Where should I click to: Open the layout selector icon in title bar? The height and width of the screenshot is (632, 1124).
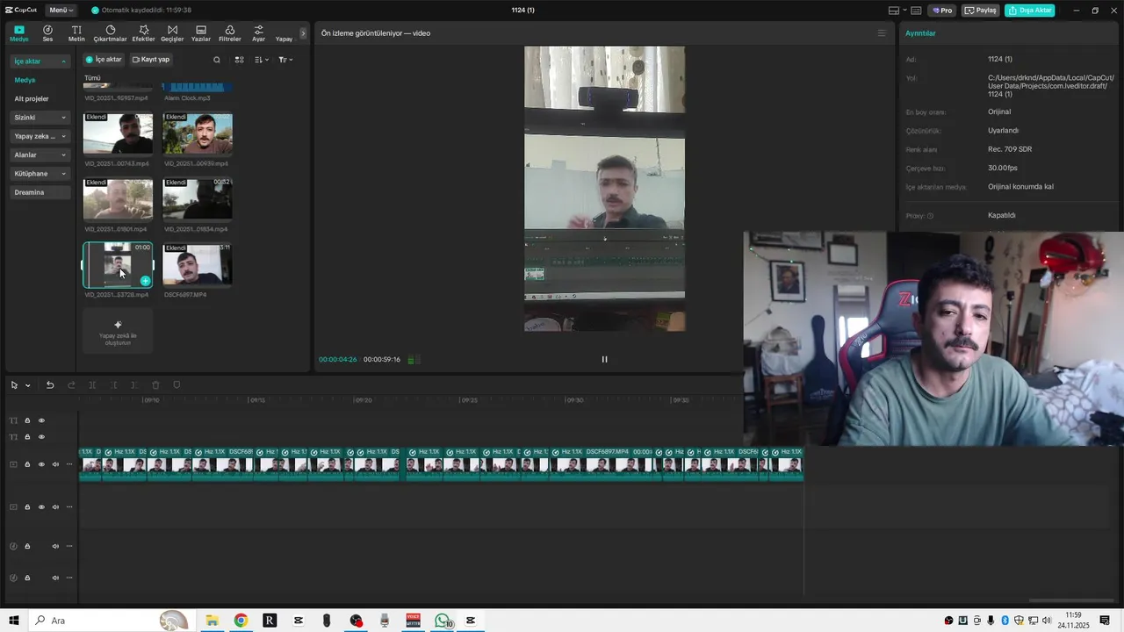(x=893, y=11)
